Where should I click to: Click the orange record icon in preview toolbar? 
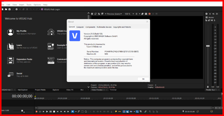coord(150,14)
